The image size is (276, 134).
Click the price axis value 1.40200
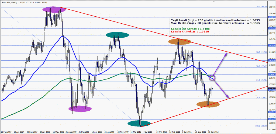click(x=272, y=65)
